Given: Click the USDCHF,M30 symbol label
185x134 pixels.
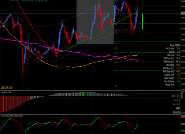Looking at the screenshot, I should coord(7,88).
